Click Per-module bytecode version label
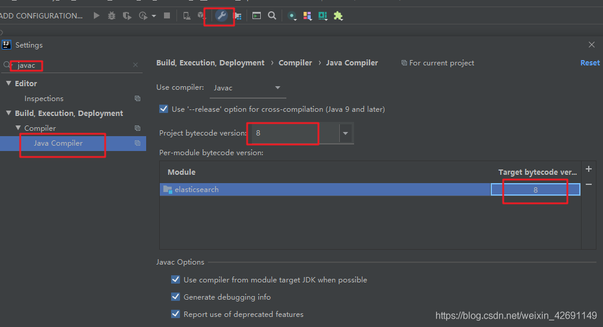The width and height of the screenshot is (603, 327). [x=211, y=153]
